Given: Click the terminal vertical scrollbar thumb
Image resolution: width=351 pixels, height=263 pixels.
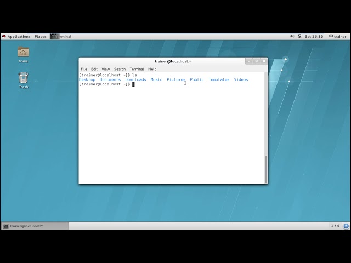Looking at the screenshot, I should coord(266,169).
